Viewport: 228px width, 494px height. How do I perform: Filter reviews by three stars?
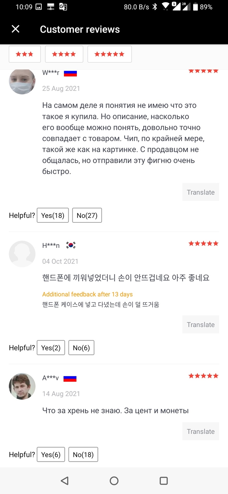[x=25, y=54]
